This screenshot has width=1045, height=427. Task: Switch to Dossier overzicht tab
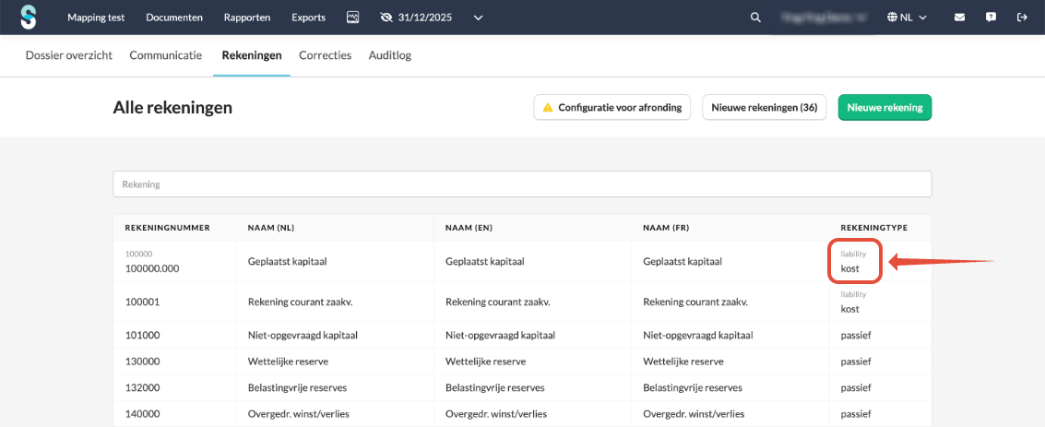point(68,55)
